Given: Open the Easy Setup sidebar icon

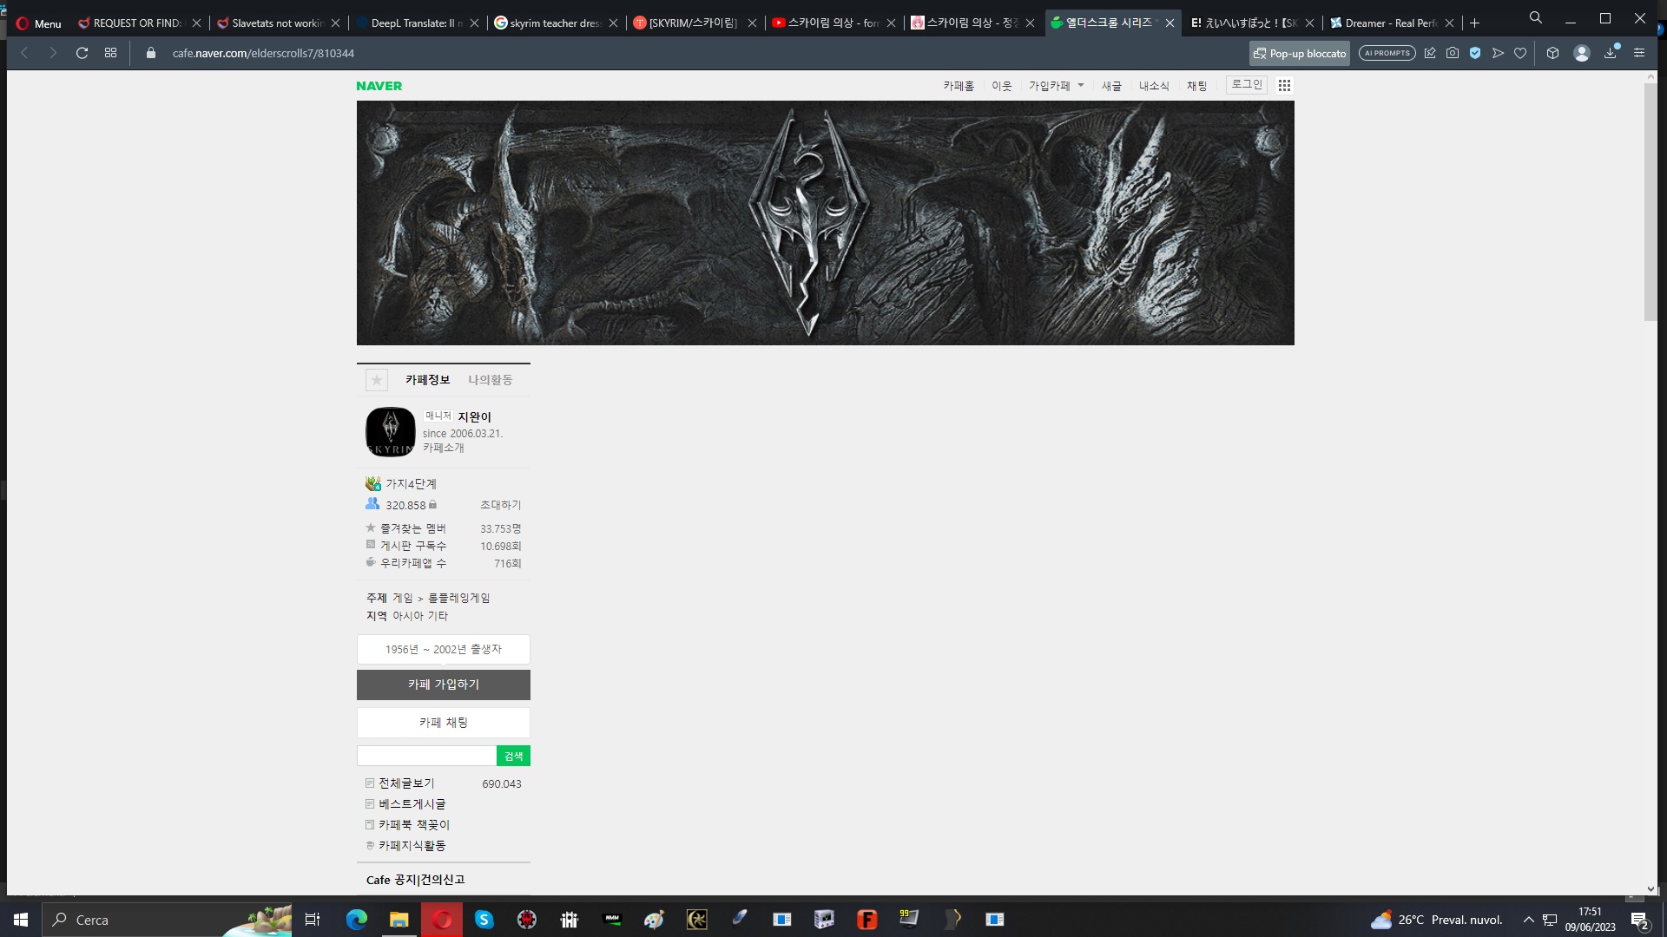Looking at the screenshot, I should (1639, 53).
